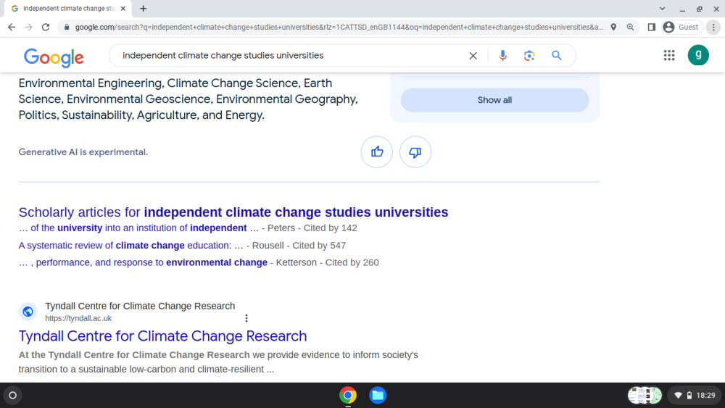Open more options for Tyndall result
The image size is (725, 408).
(x=246, y=318)
